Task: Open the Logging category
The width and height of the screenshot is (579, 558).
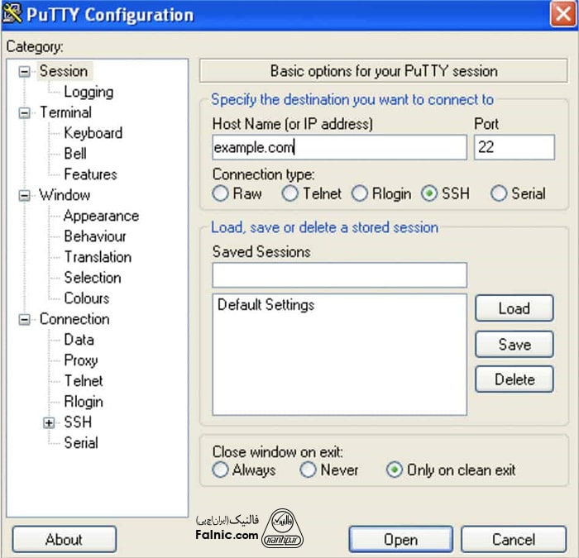Action: 89,93
